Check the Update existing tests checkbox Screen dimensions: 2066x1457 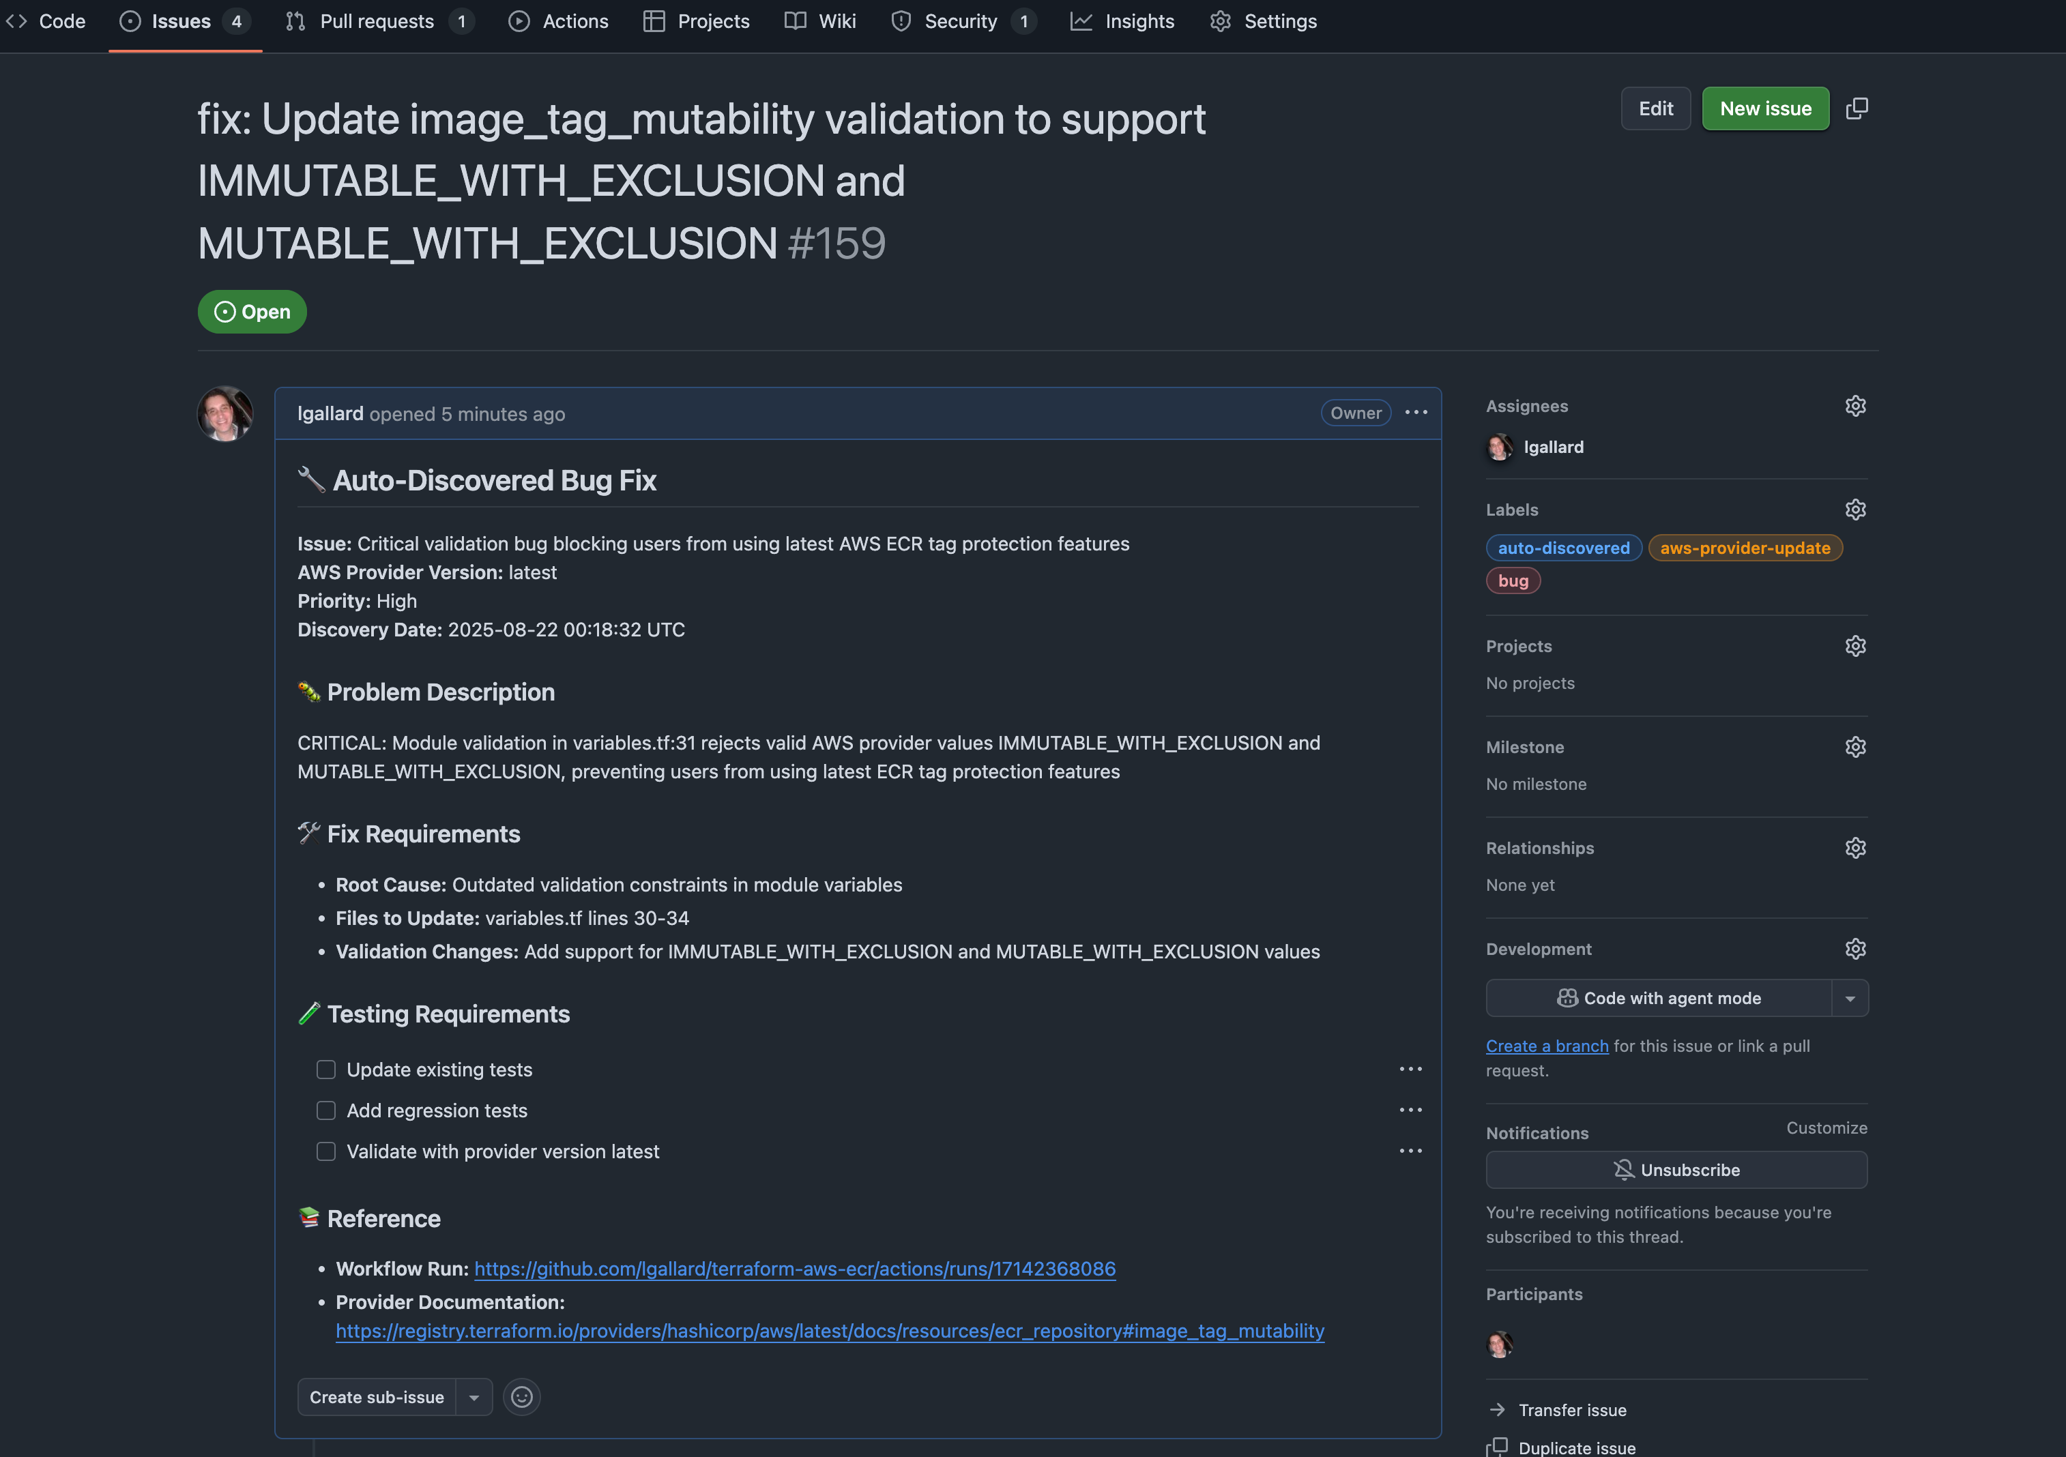click(325, 1070)
